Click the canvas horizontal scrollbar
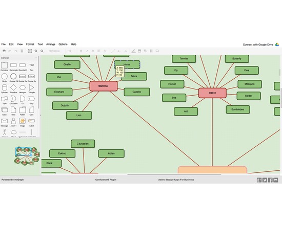The height and width of the screenshot is (225, 282). pyautogui.click(x=174, y=174)
